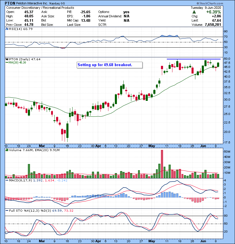Click the P/E value -25.65
235x244 pixels.
pyautogui.click(x=85, y=12)
